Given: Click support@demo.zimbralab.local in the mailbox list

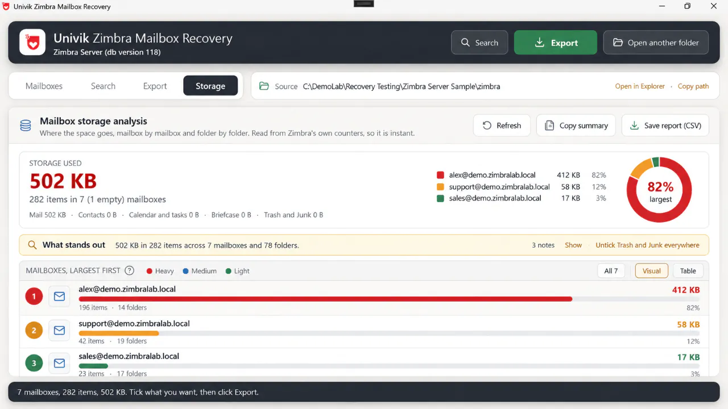Looking at the screenshot, I should (x=134, y=323).
